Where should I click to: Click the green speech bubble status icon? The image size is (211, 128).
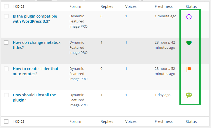point(189,95)
